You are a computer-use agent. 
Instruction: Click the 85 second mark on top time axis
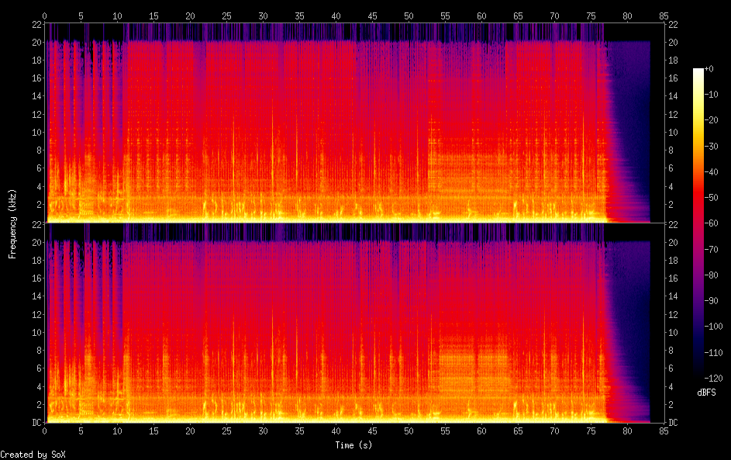coord(664,16)
